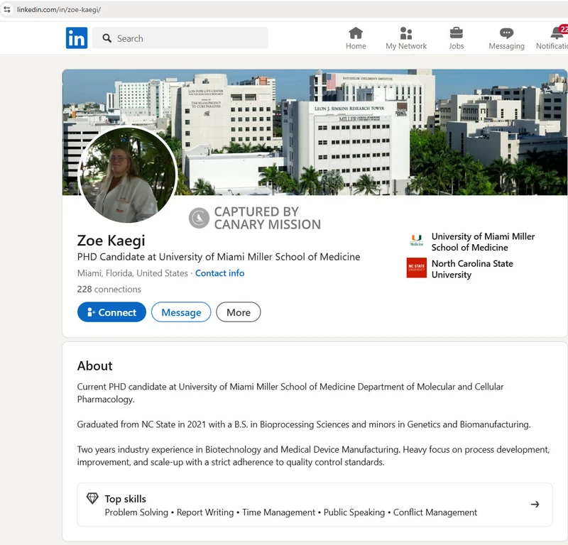This screenshot has width=568, height=545.
Task: Click the search magnifier icon
Action: pyautogui.click(x=106, y=38)
